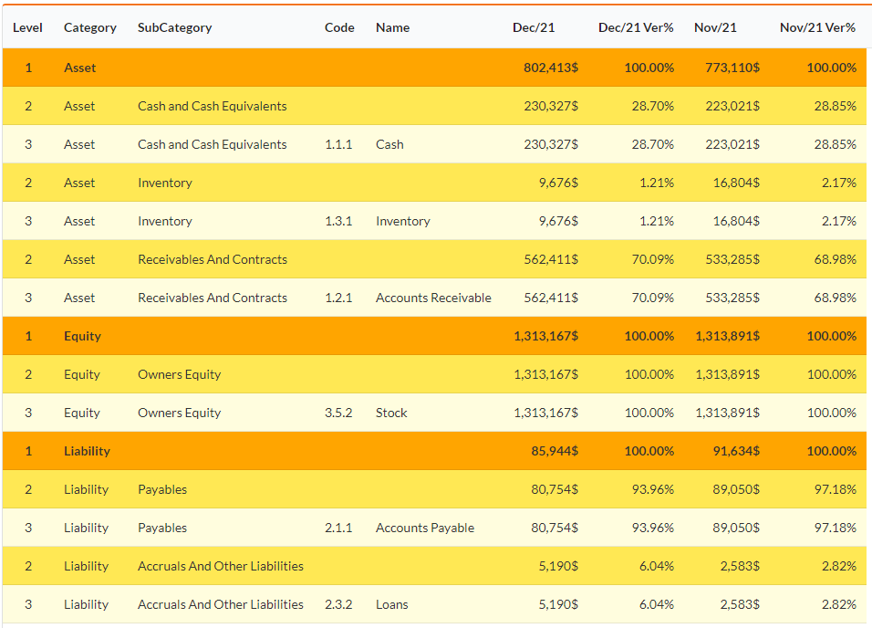The width and height of the screenshot is (872, 628).
Task: Select the level 1 Asset total row label
Action: tap(80, 68)
